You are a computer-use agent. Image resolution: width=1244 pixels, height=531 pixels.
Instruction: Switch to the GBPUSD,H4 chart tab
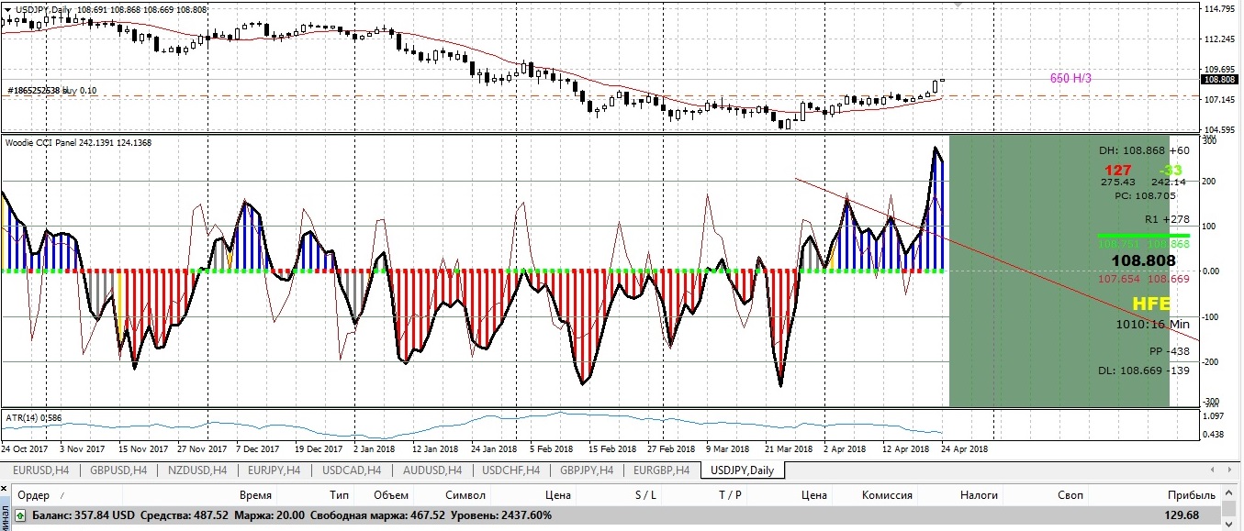point(118,470)
